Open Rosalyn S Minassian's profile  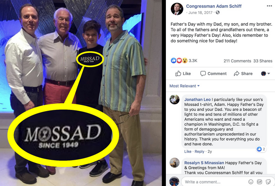pyautogui.click(x=204, y=163)
